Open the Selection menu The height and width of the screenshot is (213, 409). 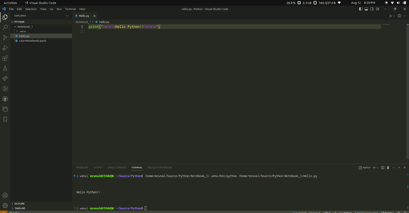(x=31, y=9)
